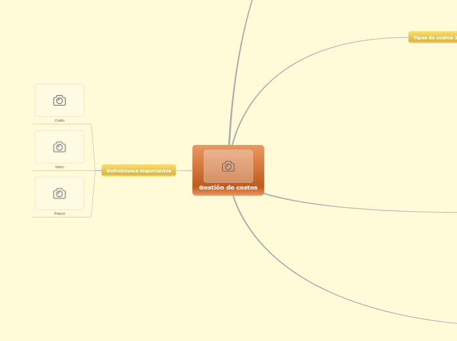Screen dimensions: 457x341
Task: Select the 'Gestión de costos' title text
Action: pos(228,188)
